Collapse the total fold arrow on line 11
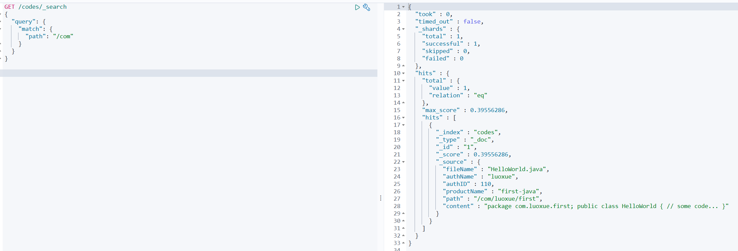The image size is (738, 251). pos(404,81)
